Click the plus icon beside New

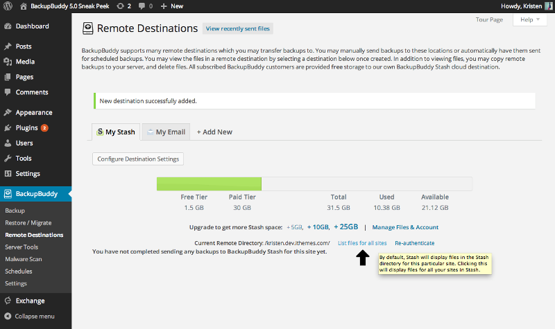coord(164,6)
